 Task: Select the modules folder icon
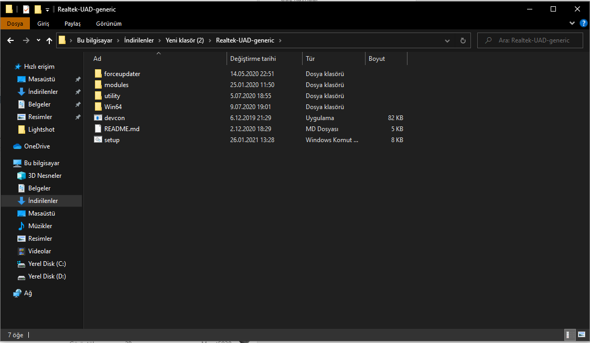(x=98, y=84)
